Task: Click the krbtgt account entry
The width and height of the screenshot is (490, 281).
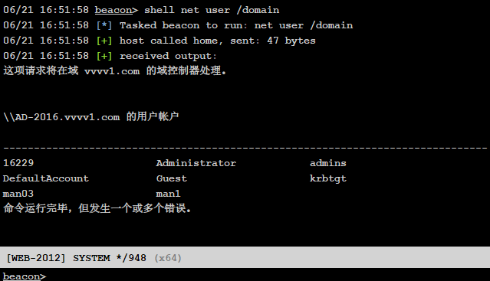Action: point(327,178)
